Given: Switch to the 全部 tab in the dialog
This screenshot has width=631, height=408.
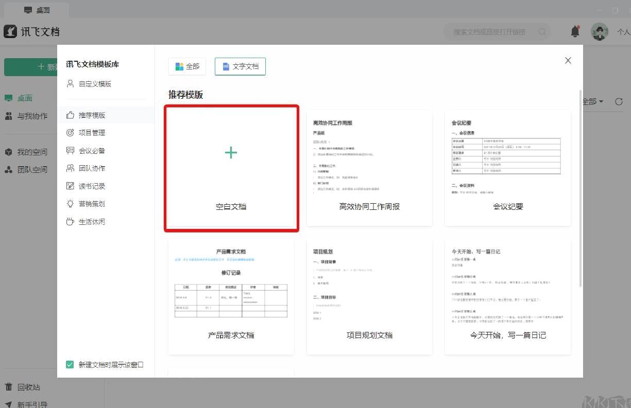Looking at the screenshot, I should [x=187, y=66].
